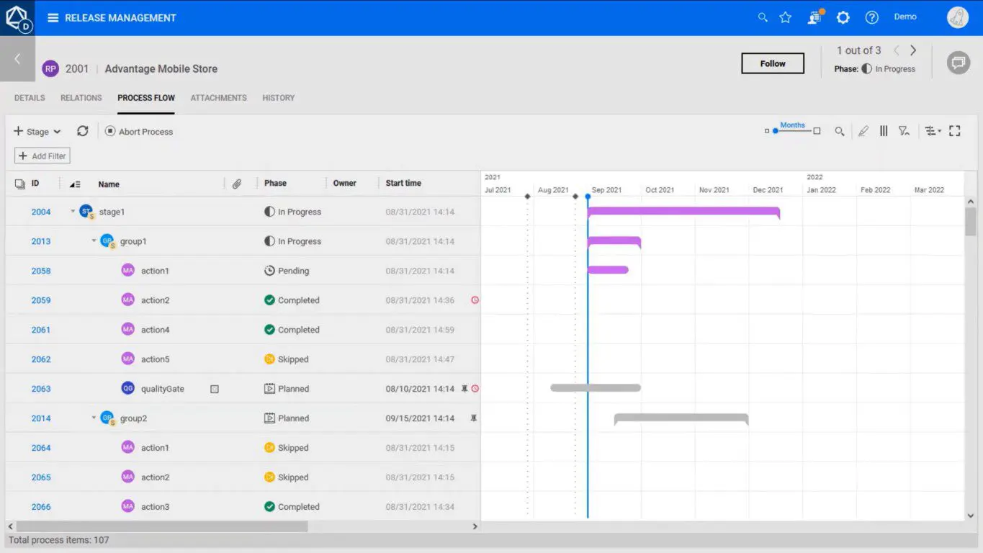983x553 pixels.
Task: Click the global search magnifier in header
Action: pyautogui.click(x=763, y=17)
